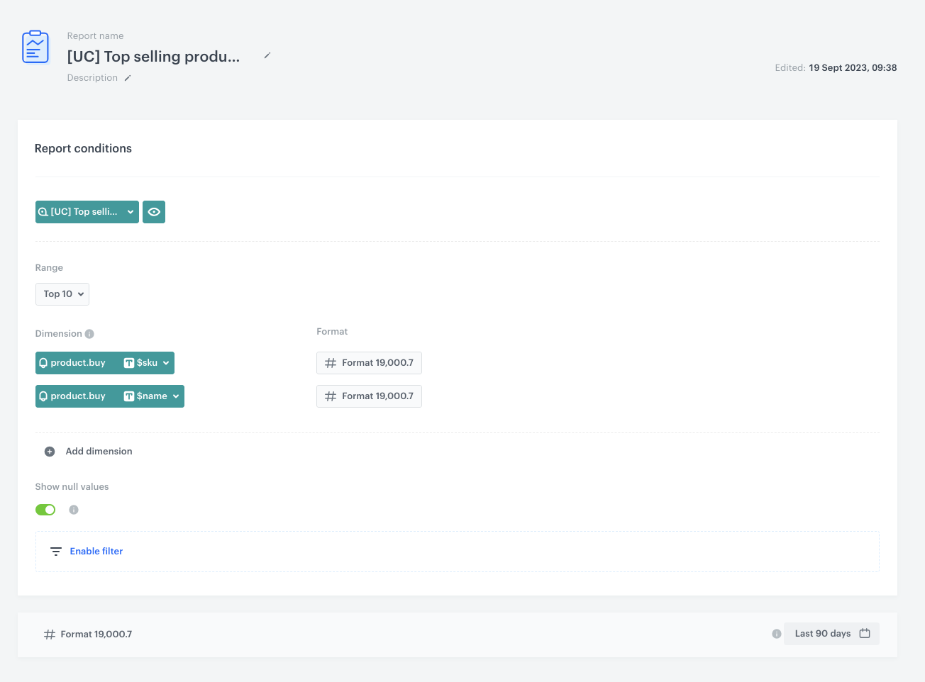Click info icon beside null values toggle

point(74,510)
